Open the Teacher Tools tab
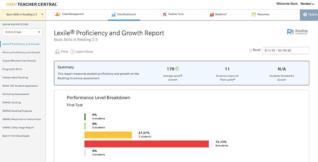Screen dimensions: 318x162 173,14
